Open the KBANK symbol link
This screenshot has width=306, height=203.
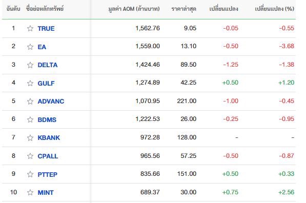click(x=49, y=138)
